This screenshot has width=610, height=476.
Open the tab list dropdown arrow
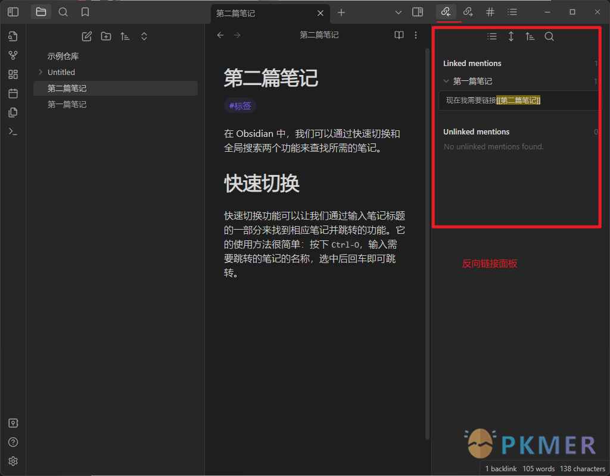point(399,12)
